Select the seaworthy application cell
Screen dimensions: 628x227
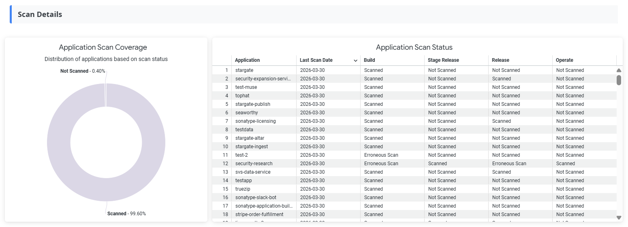point(264,113)
